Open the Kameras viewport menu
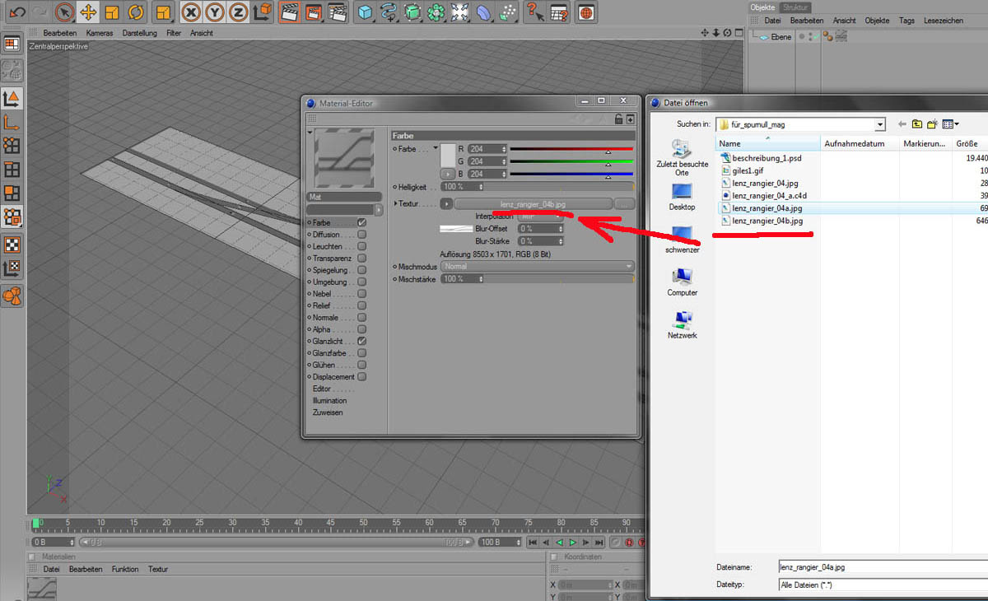The height and width of the screenshot is (601, 988). [100, 33]
